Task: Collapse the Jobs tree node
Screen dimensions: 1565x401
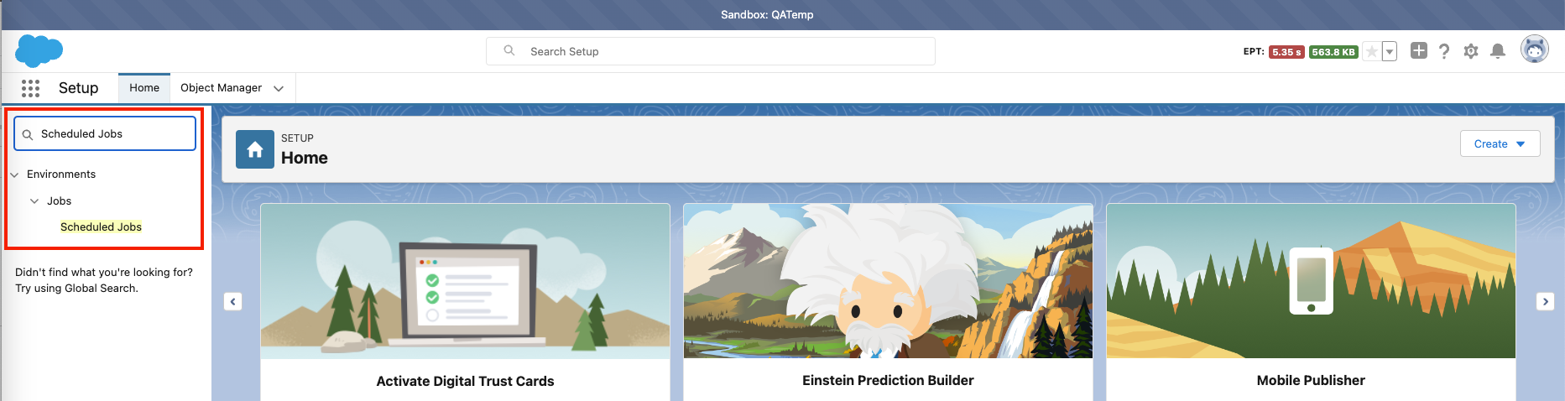Action: (34, 201)
